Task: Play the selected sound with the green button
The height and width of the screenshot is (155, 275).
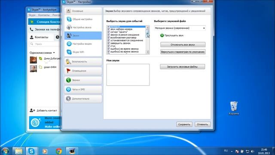Action: pos(162,35)
